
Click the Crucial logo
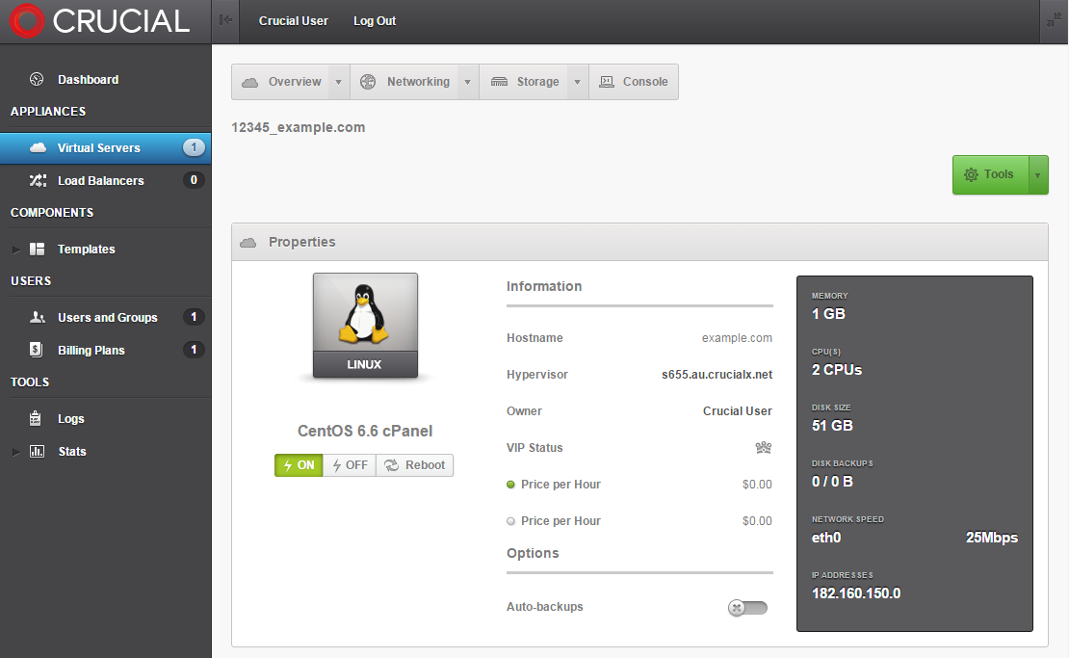click(x=99, y=21)
